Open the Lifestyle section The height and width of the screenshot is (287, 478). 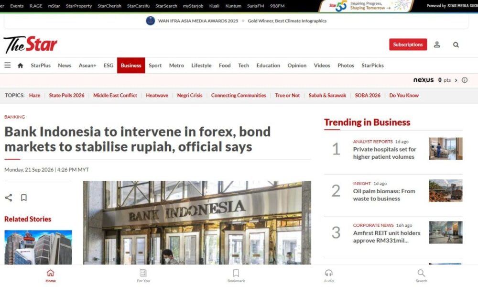tap(201, 65)
